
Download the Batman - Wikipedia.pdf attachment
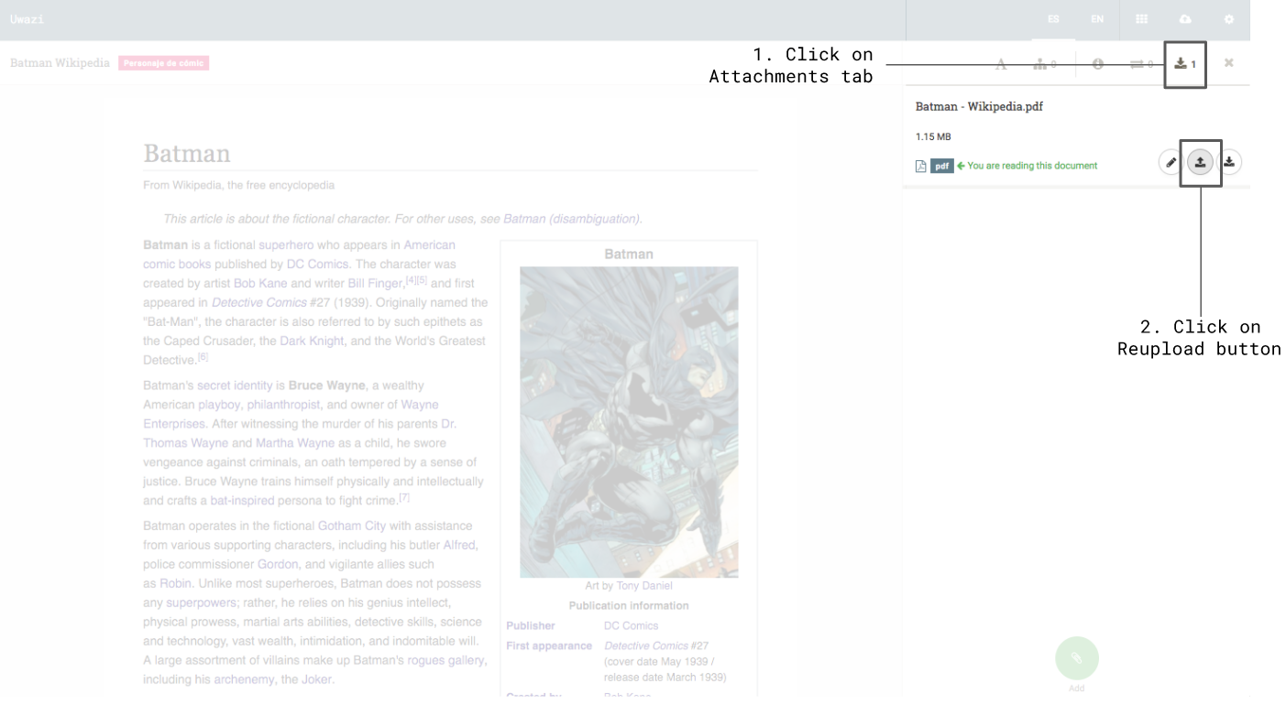coord(1229,163)
